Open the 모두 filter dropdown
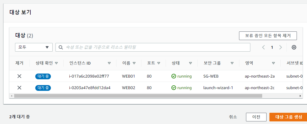Image resolution: width=307 pixels, height=124 pixels. tap(34, 47)
